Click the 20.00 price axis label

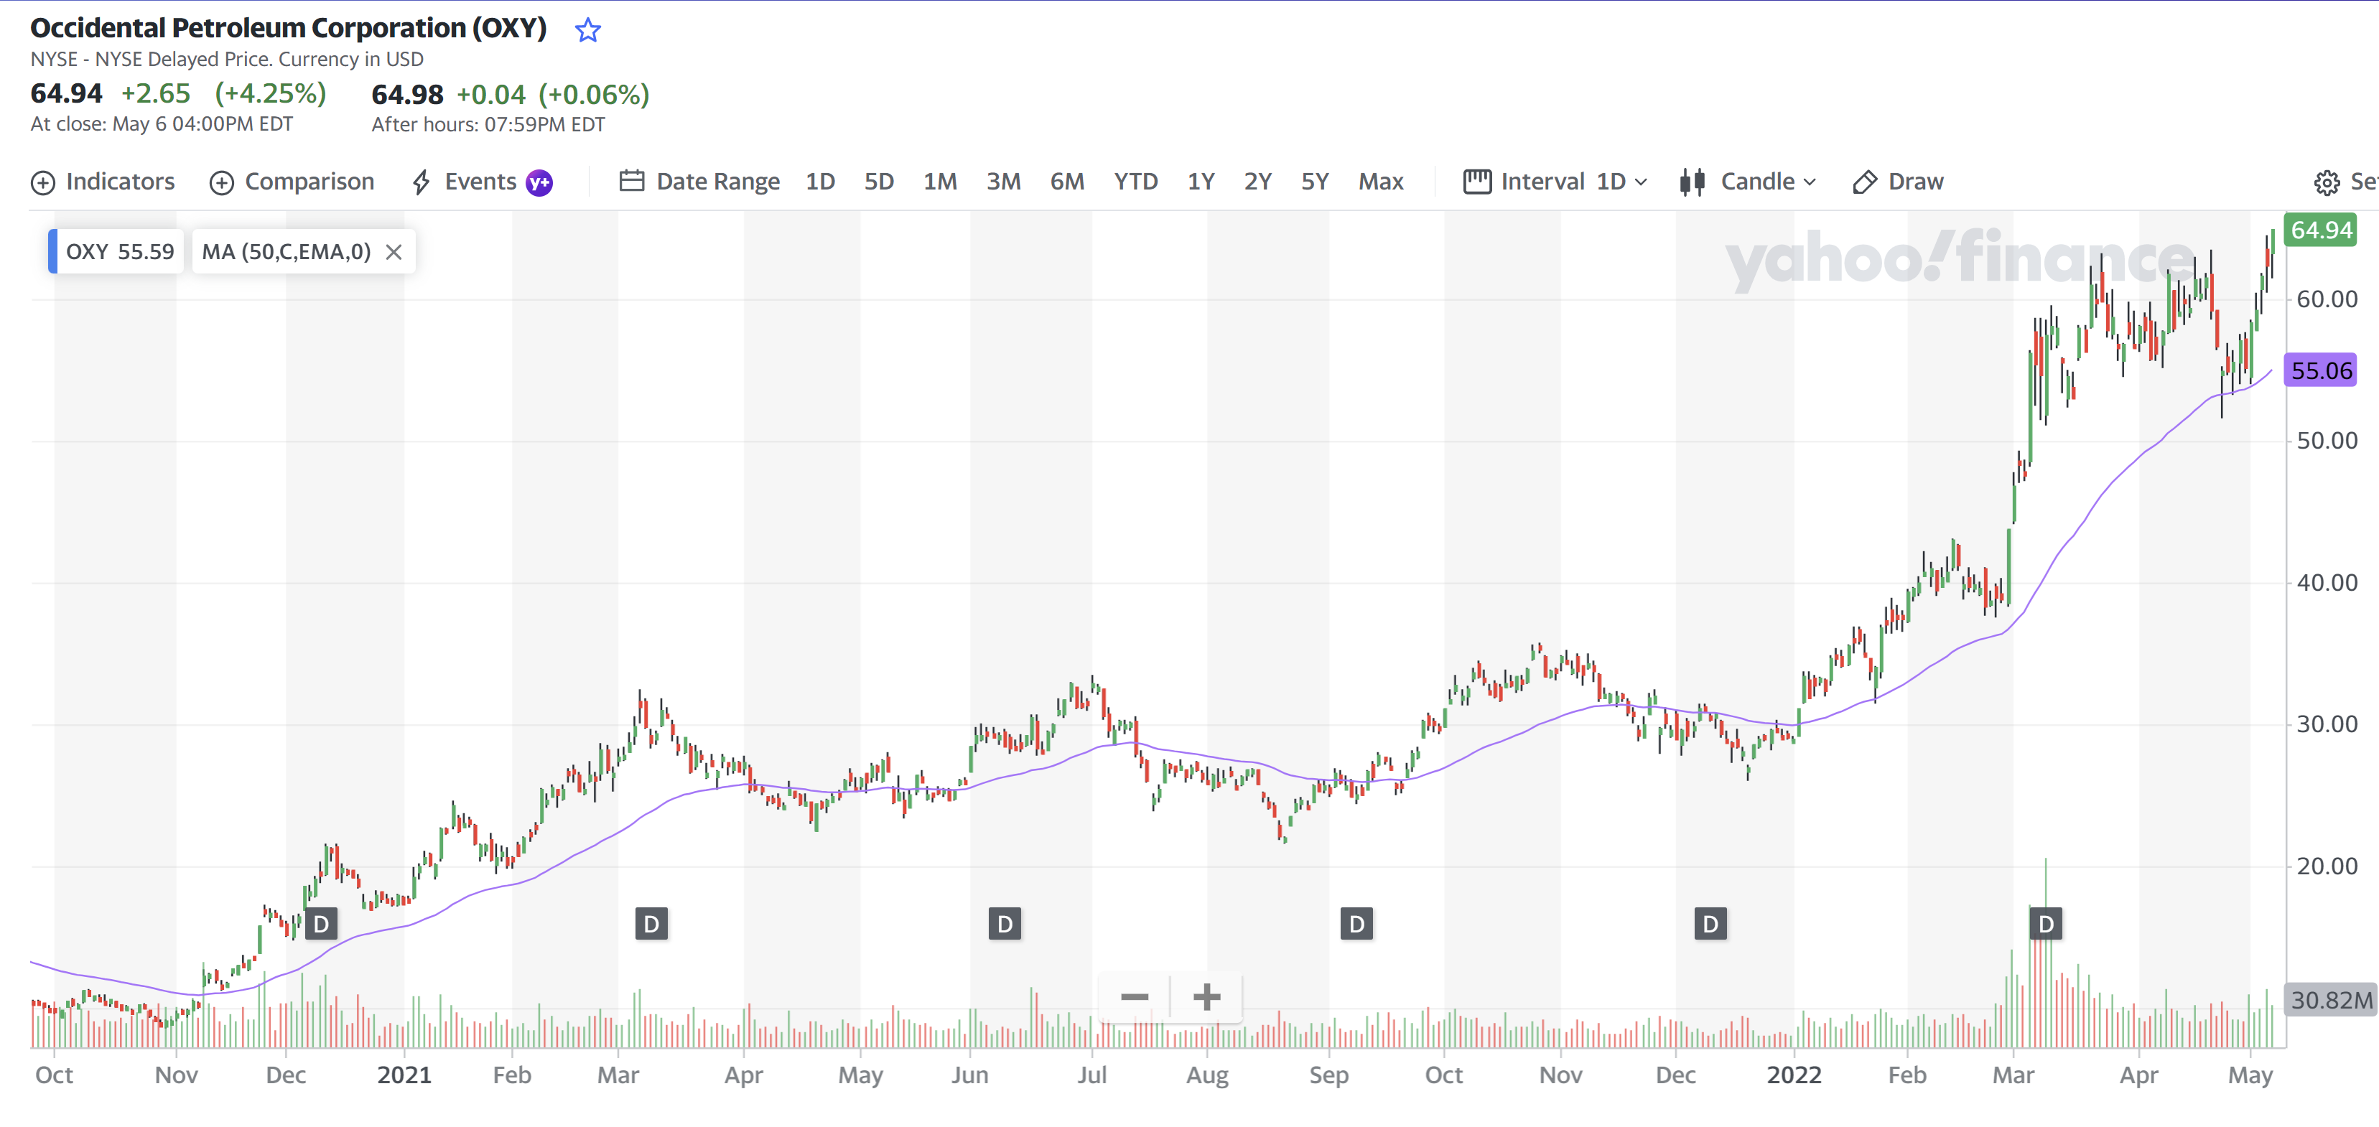[x=2327, y=866]
